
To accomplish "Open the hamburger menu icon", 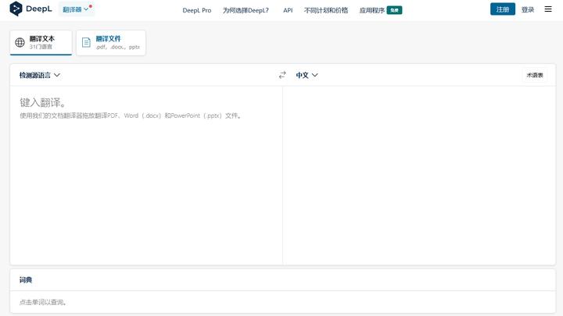I will click(548, 9).
